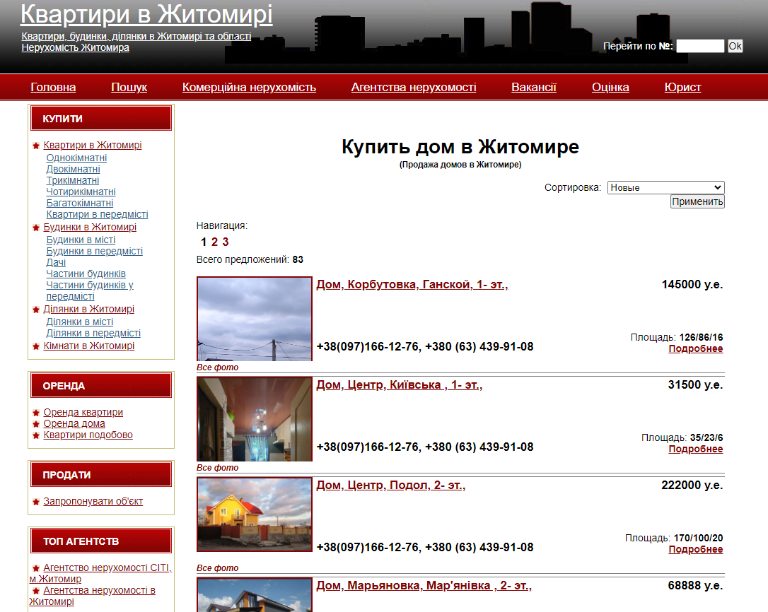Select Агентства нерухомості in the top menu
Image resolution: width=768 pixels, height=612 pixels.
coord(414,87)
